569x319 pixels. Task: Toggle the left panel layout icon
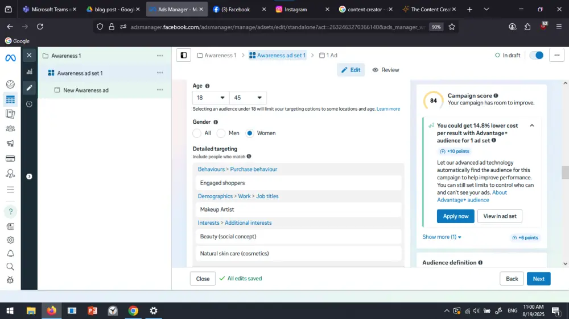click(184, 56)
